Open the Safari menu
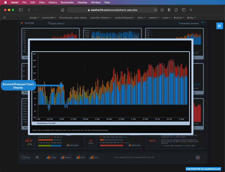Image resolution: width=225 pixels, height=172 pixels. [x=15, y=3]
